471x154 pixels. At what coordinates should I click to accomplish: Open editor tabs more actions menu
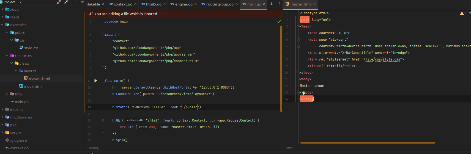[279, 4]
